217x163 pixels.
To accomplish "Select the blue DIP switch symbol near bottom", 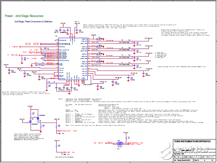I will point(120,143).
